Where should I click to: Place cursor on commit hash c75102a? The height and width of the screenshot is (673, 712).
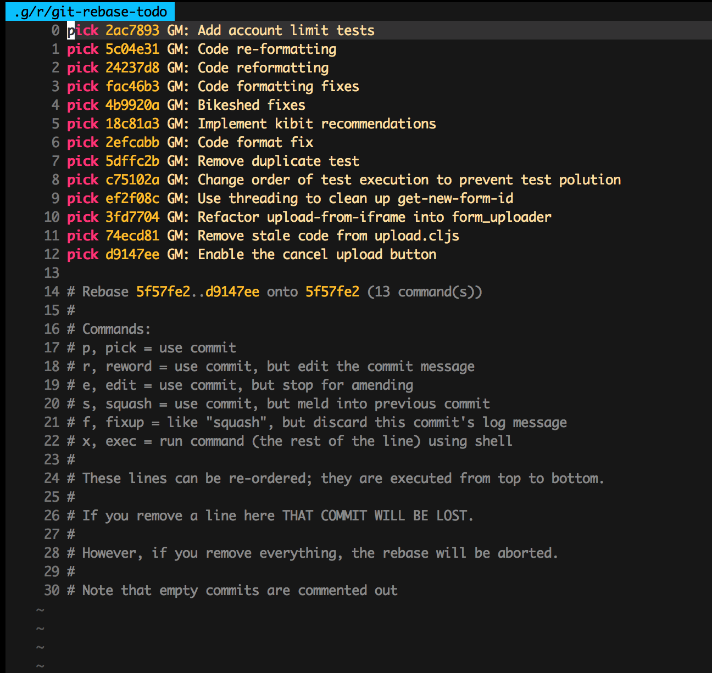click(x=132, y=180)
